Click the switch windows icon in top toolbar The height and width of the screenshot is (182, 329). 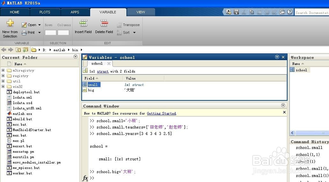click(x=282, y=12)
